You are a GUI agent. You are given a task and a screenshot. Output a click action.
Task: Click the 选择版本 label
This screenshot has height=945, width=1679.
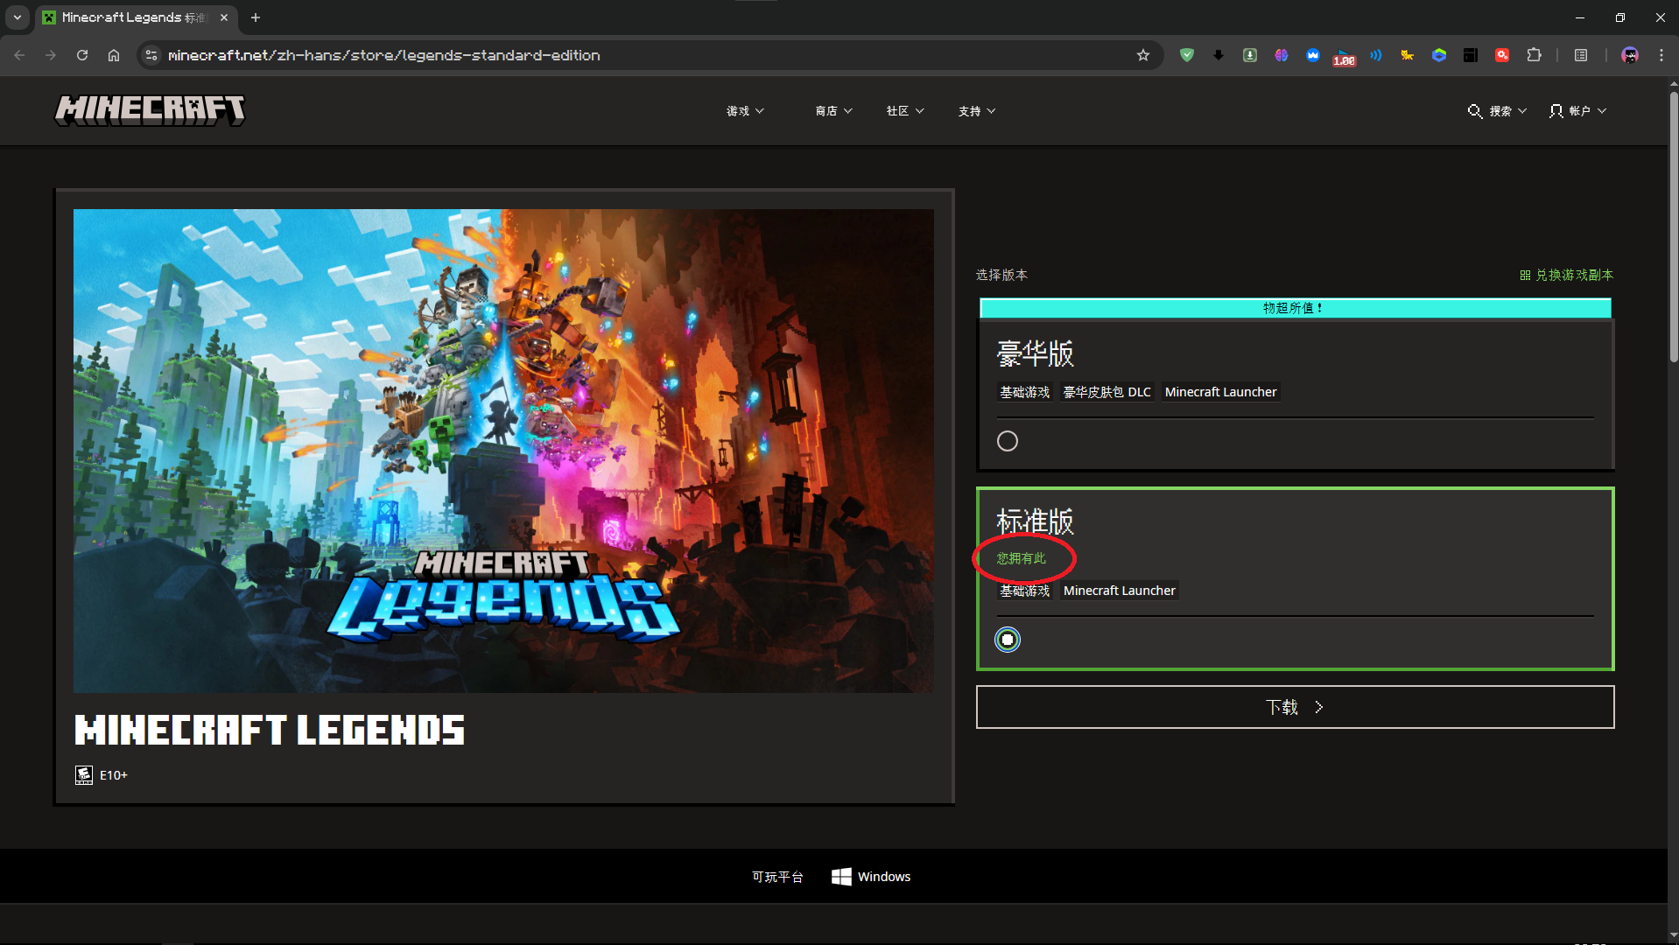(x=1001, y=275)
